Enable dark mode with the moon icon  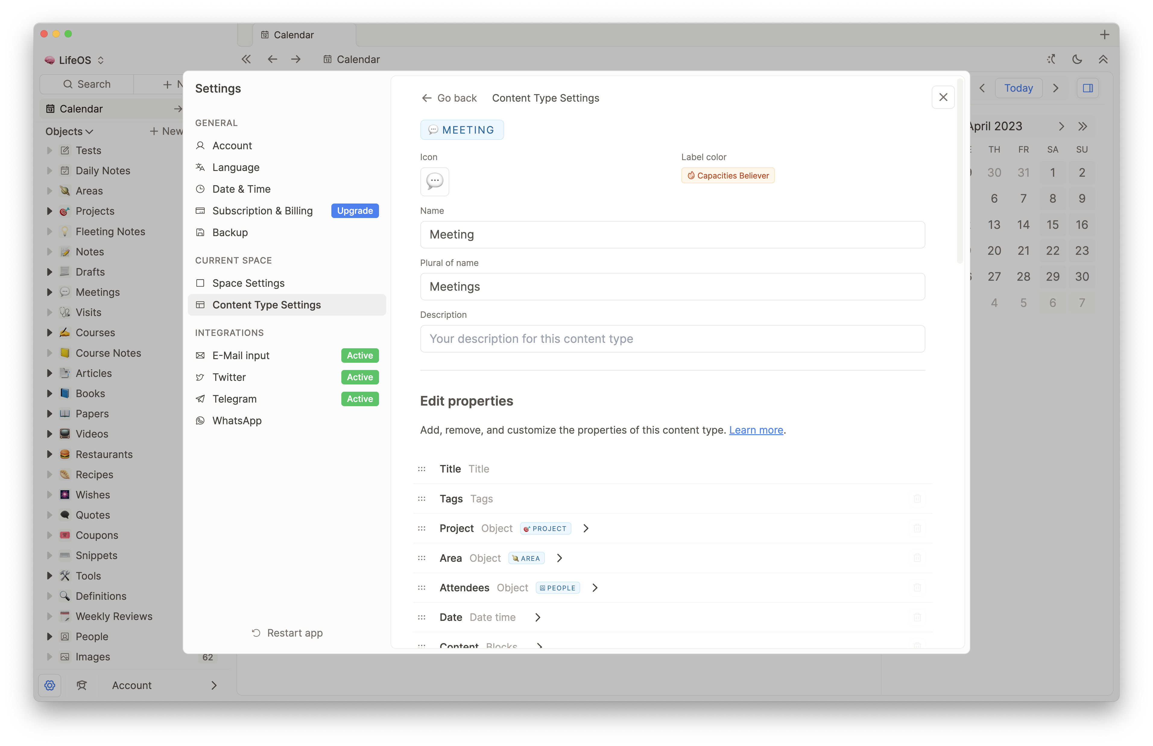[1076, 59]
